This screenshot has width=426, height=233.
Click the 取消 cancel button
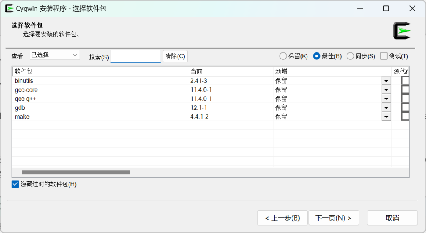click(x=392, y=218)
